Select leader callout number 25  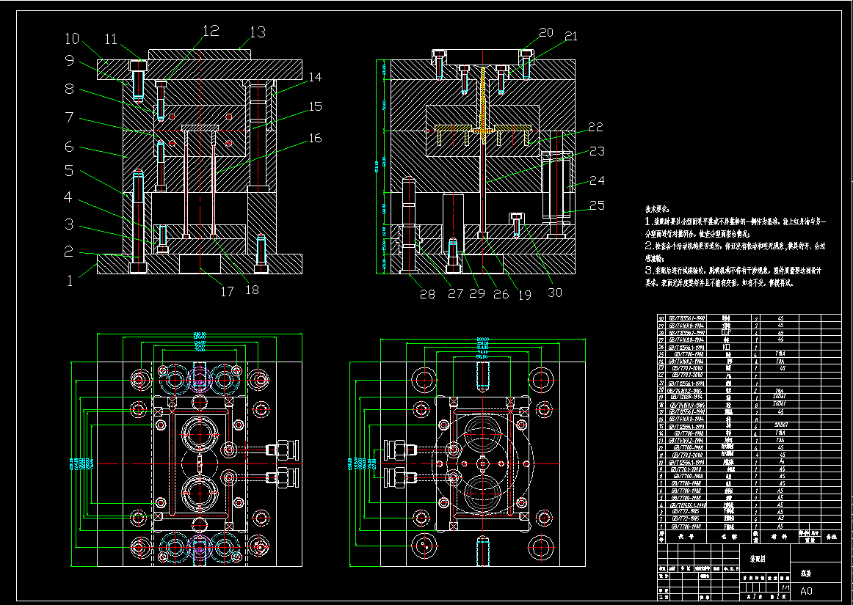(x=597, y=205)
